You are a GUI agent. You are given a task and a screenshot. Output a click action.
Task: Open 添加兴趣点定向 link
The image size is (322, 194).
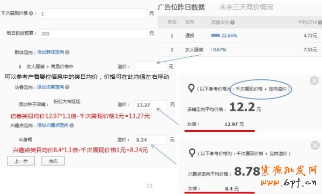(x=53, y=125)
